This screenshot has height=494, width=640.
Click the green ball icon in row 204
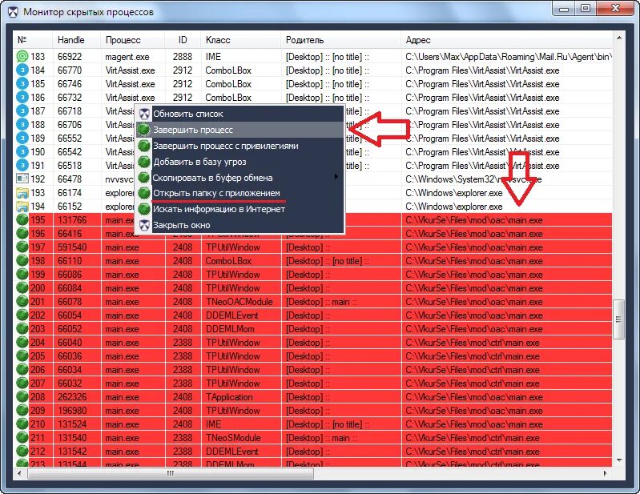22,342
